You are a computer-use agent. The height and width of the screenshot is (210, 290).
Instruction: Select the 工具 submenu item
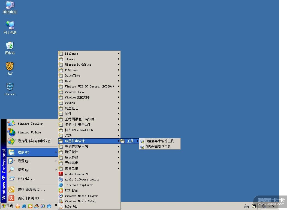click(130, 141)
